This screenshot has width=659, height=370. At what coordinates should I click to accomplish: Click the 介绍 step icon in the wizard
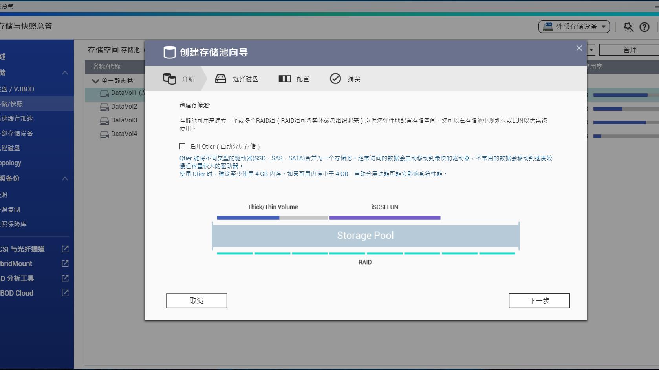click(x=169, y=78)
